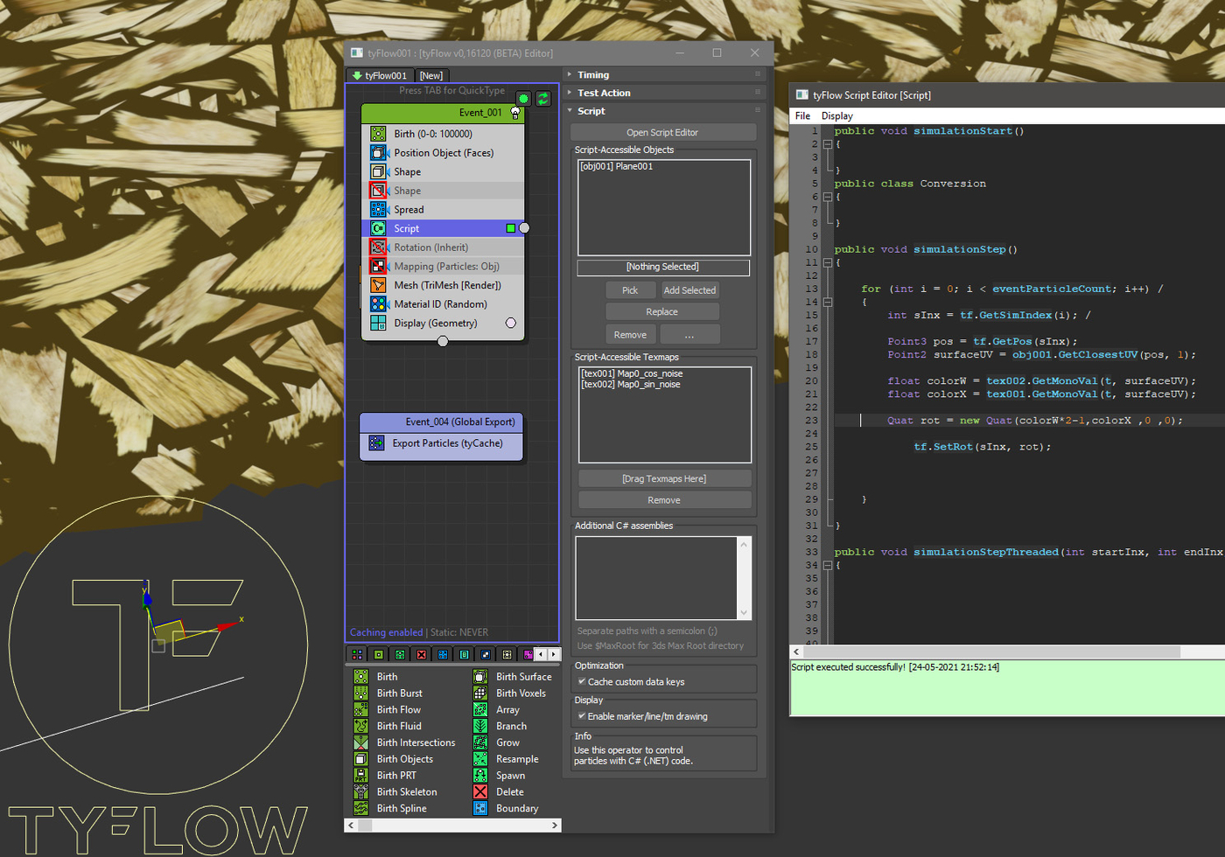Screen dimensions: 1225x857
Task: Select the Birth PRT depot icon
Action: tap(361, 776)
